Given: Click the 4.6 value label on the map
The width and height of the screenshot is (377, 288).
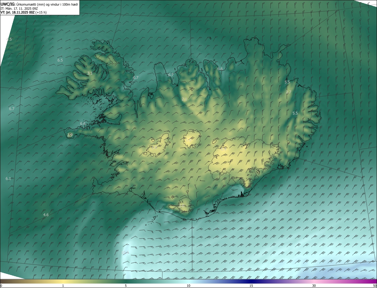Looking at the screenshot, I should [x=46, y=215].
